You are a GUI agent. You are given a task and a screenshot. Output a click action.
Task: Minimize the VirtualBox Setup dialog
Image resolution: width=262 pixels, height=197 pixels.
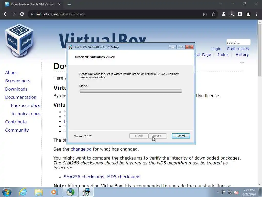pyautogui.click(x=172, y=47)
